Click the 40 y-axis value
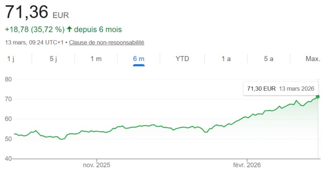The height and width of the screenshot is (170, 323). (x=8, y=159)
